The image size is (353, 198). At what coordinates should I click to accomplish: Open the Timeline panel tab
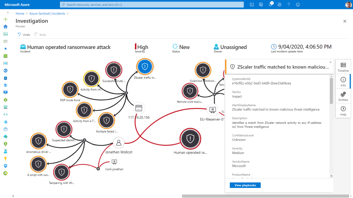[343, 66]
